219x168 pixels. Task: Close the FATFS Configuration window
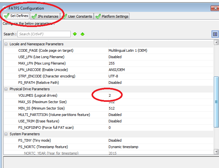(x=215, y=8)
